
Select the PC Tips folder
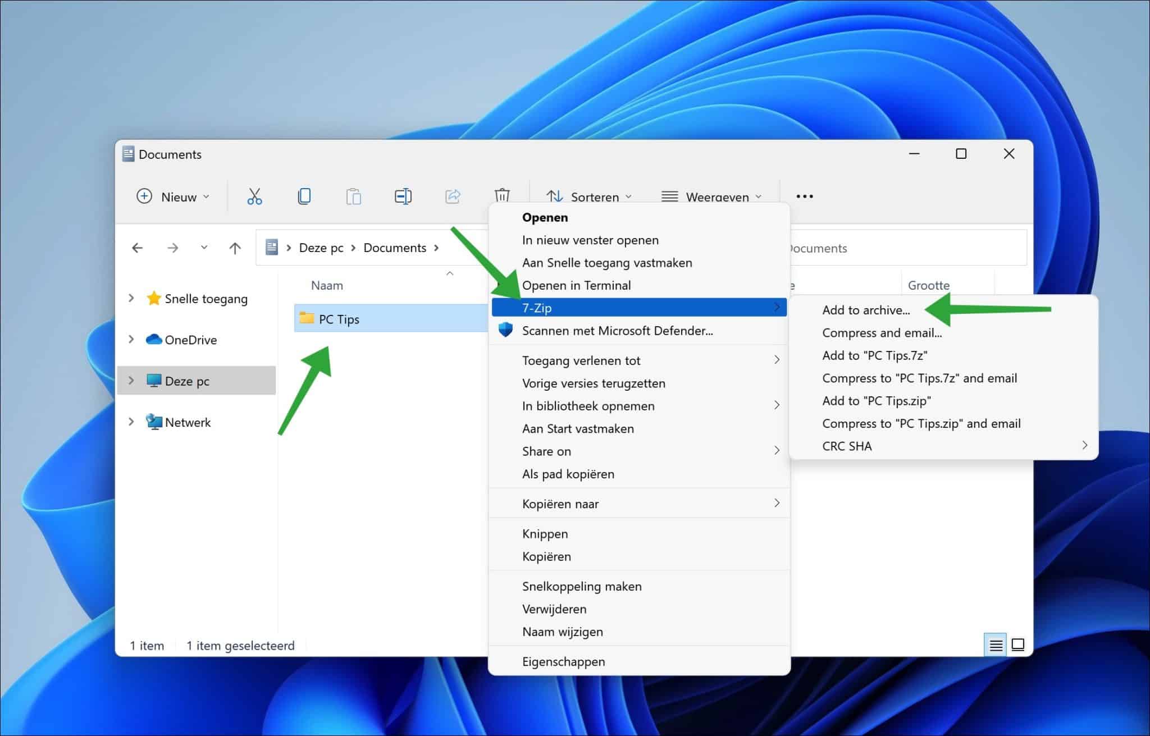coord(339,319)
